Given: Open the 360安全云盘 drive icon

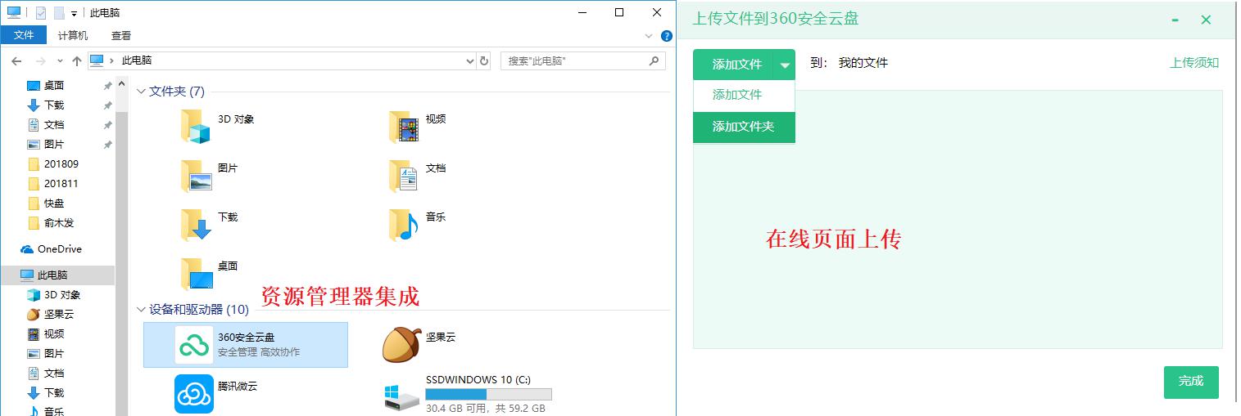Looking at the screenshot, I should click(194, 346).
